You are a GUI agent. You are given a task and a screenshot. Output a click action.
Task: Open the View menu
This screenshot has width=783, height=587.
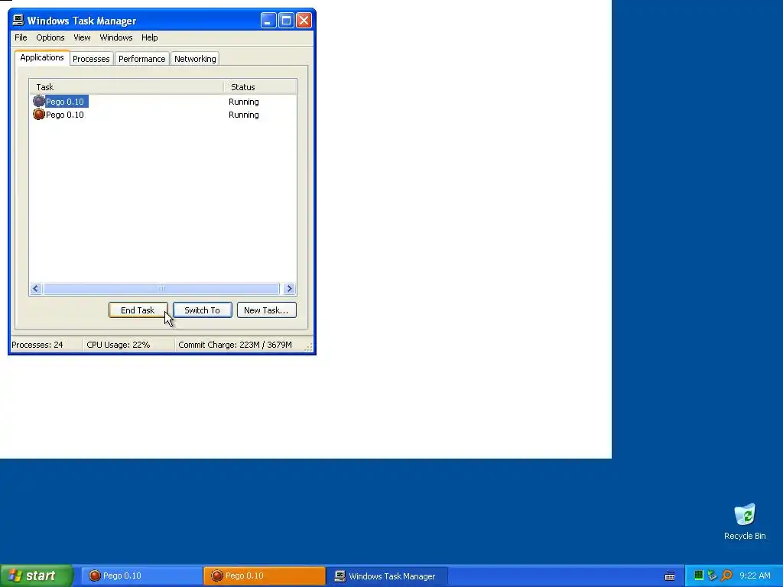click(82, 37)
